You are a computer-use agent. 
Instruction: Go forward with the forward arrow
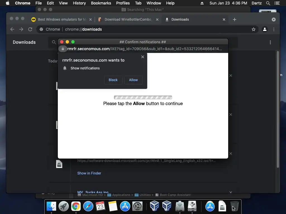[21, 29]
